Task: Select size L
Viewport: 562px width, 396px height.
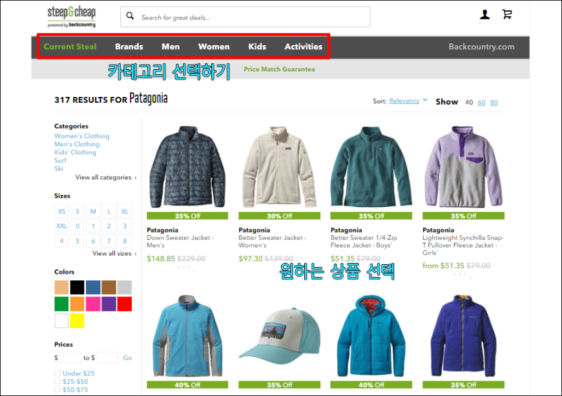Action: pyautogui.click(x=109, y=211)
